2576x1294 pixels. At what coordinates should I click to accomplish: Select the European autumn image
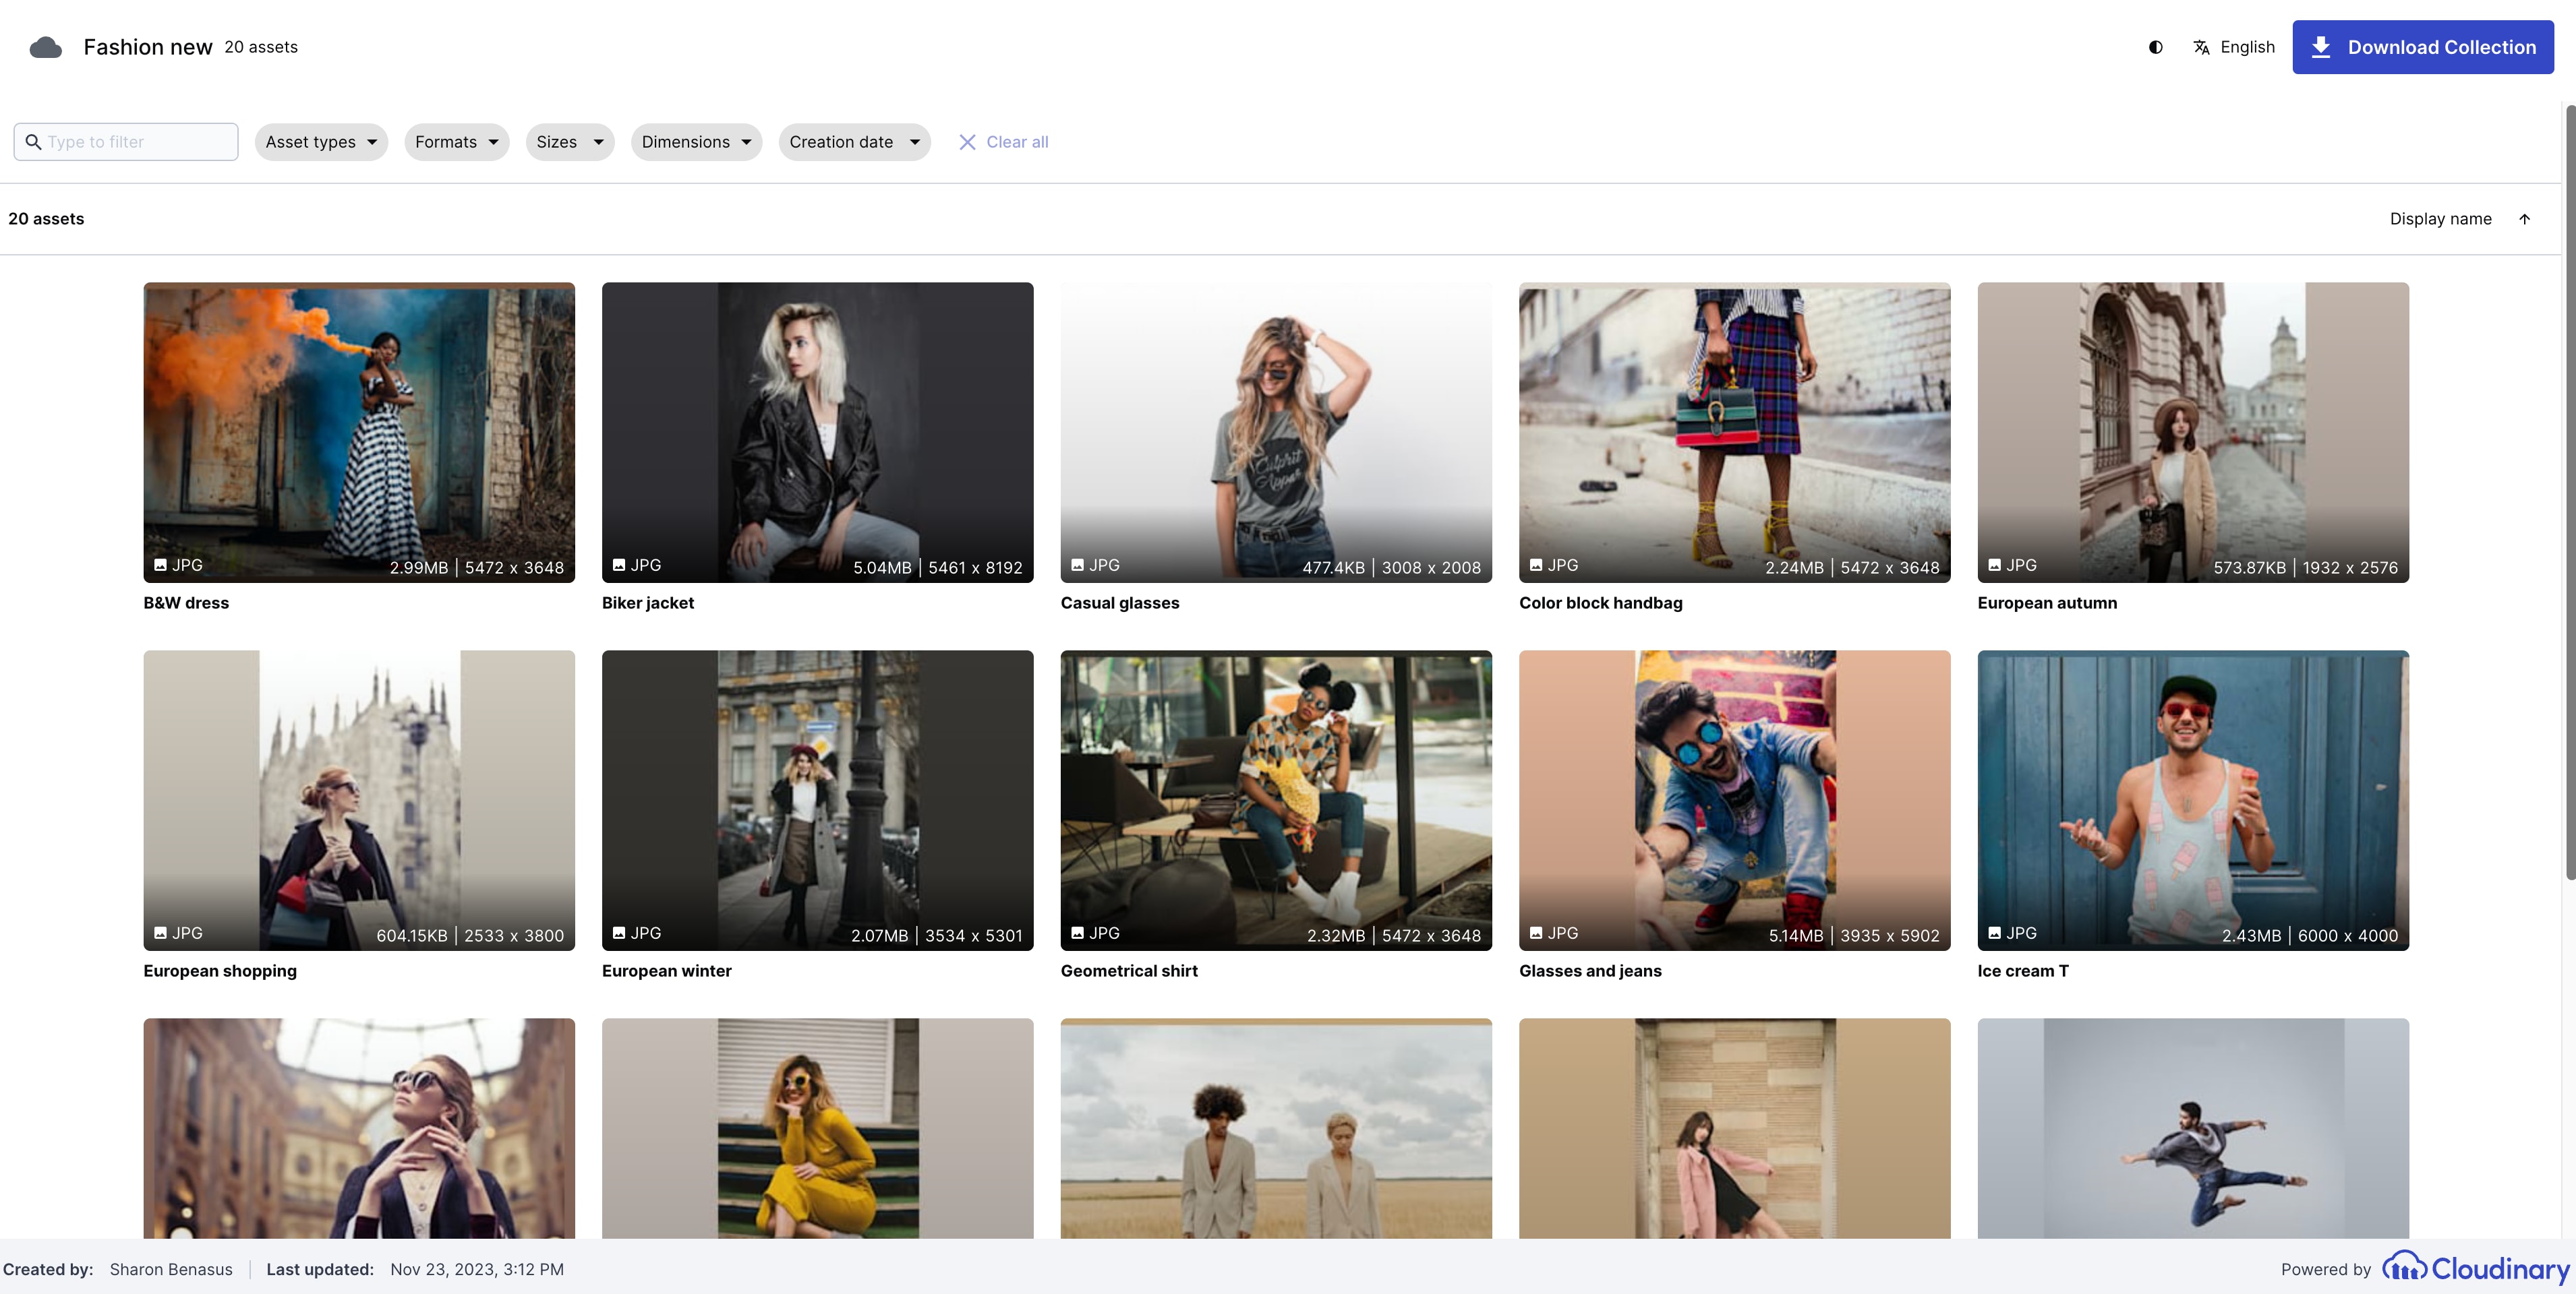(x=2193, y=433)
